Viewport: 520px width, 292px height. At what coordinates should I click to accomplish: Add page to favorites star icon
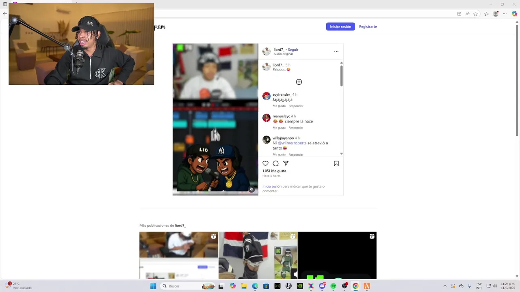click(475, 14)
